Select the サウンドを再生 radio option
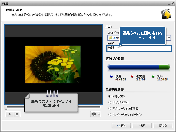 point(119,103)
